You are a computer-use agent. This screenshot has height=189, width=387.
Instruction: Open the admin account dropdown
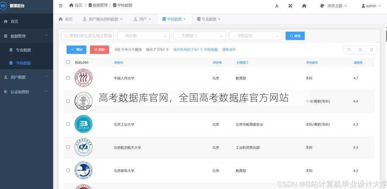(x=371, y=6)
